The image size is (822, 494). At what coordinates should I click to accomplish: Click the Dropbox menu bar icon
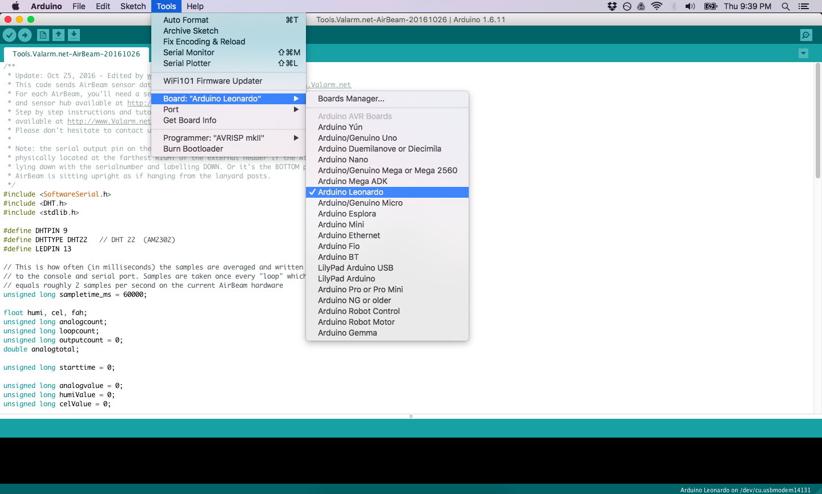pyautogui.click(x=612, y=6)
